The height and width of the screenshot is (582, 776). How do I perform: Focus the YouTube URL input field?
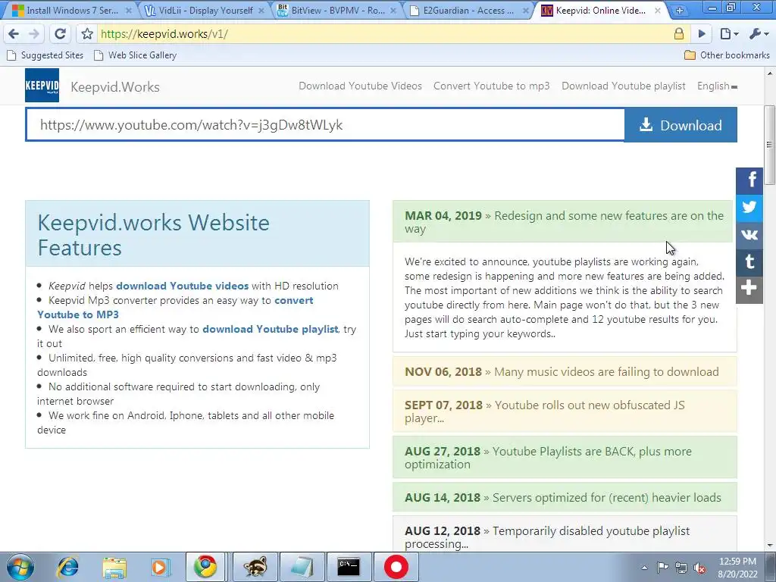326,125
